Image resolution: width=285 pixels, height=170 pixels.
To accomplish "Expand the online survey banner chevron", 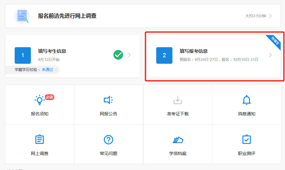I will tap(270, 16).
